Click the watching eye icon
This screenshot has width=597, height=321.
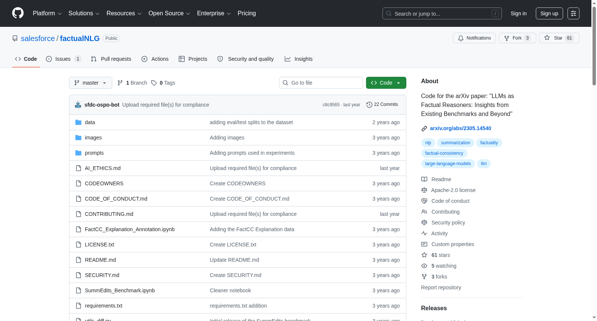coord(424,266)
